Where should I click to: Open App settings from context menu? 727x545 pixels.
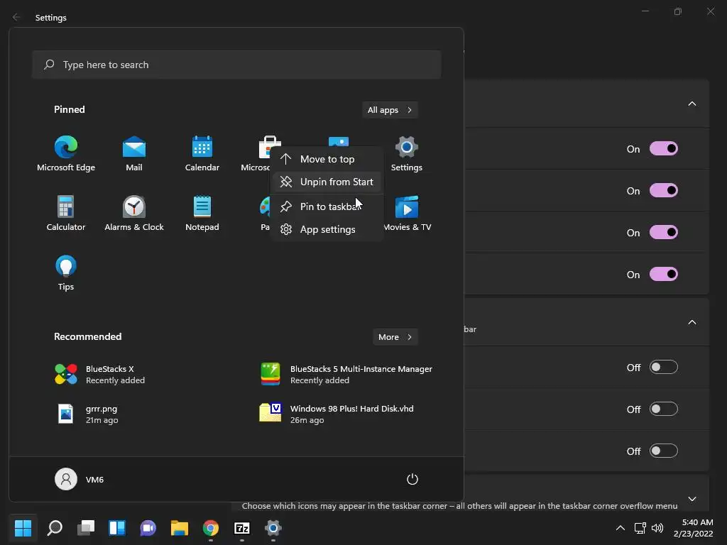(327, 229)
